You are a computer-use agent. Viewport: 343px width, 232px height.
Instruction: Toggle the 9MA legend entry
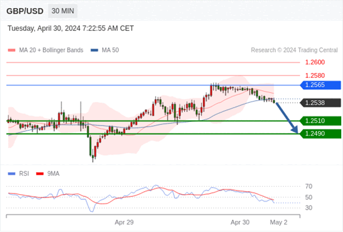click(x=48, y=174)
